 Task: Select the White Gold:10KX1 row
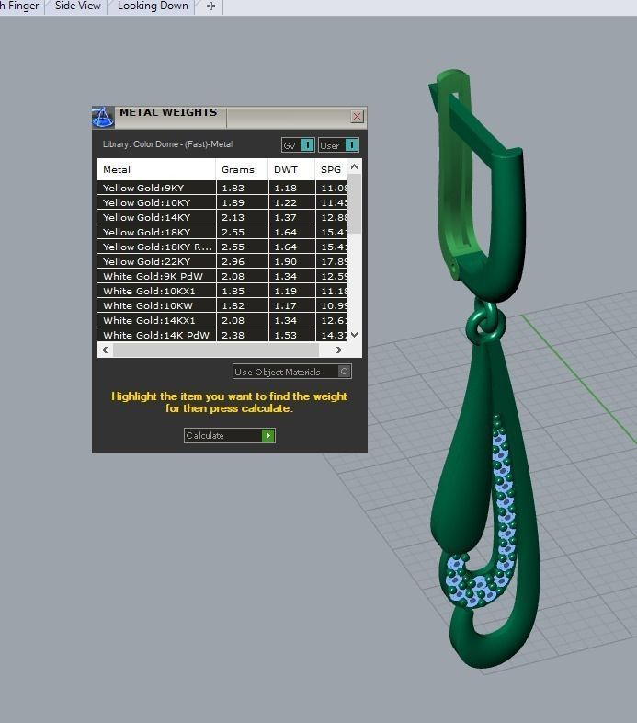point(222,291)
